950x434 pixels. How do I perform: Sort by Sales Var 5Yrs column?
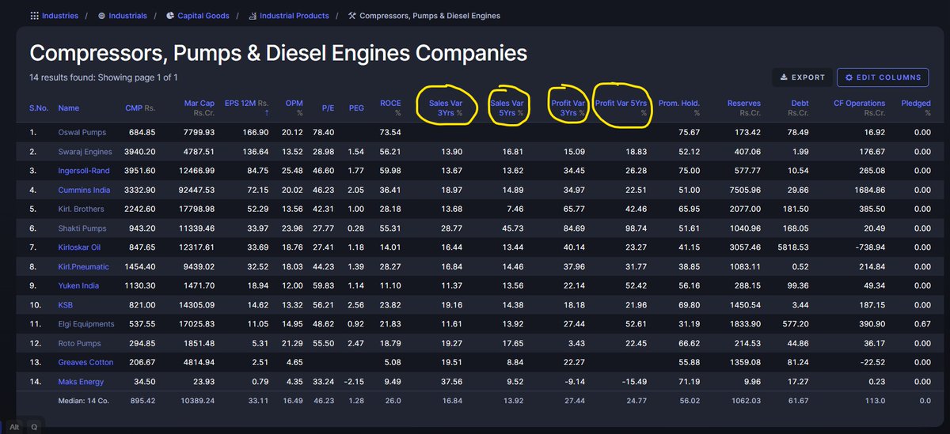pyautogui.click(x=507, y=108)
